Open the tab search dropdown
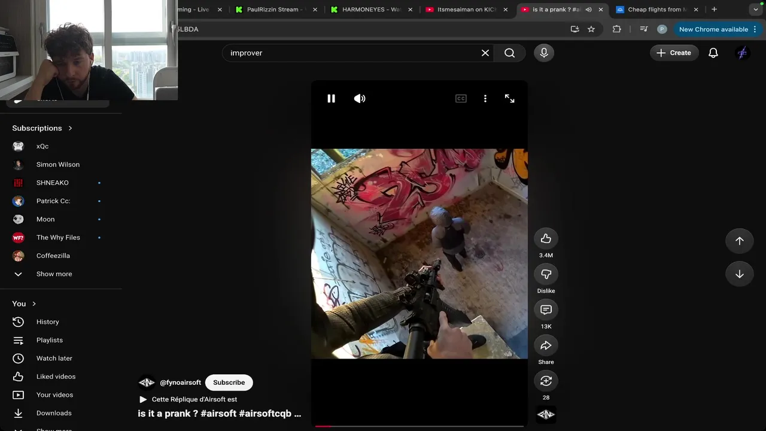This screenshot has width=766, height=431. pos(756,10)
